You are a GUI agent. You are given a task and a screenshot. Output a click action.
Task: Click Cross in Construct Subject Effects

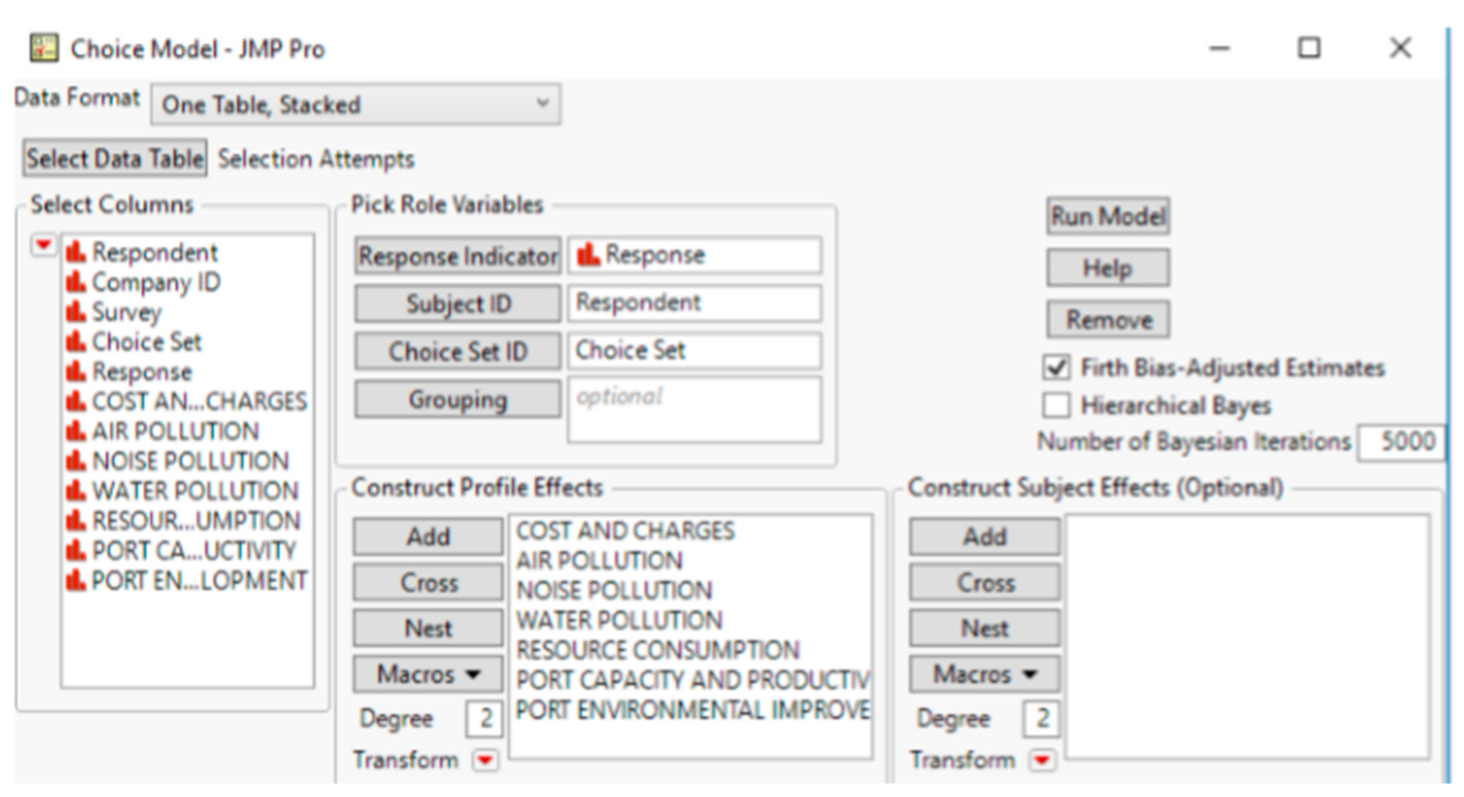pos(985,582)
